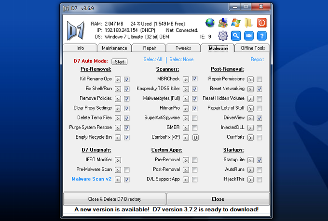
Task: Run Repair Permissions arrow button
Action: point(250,79)
